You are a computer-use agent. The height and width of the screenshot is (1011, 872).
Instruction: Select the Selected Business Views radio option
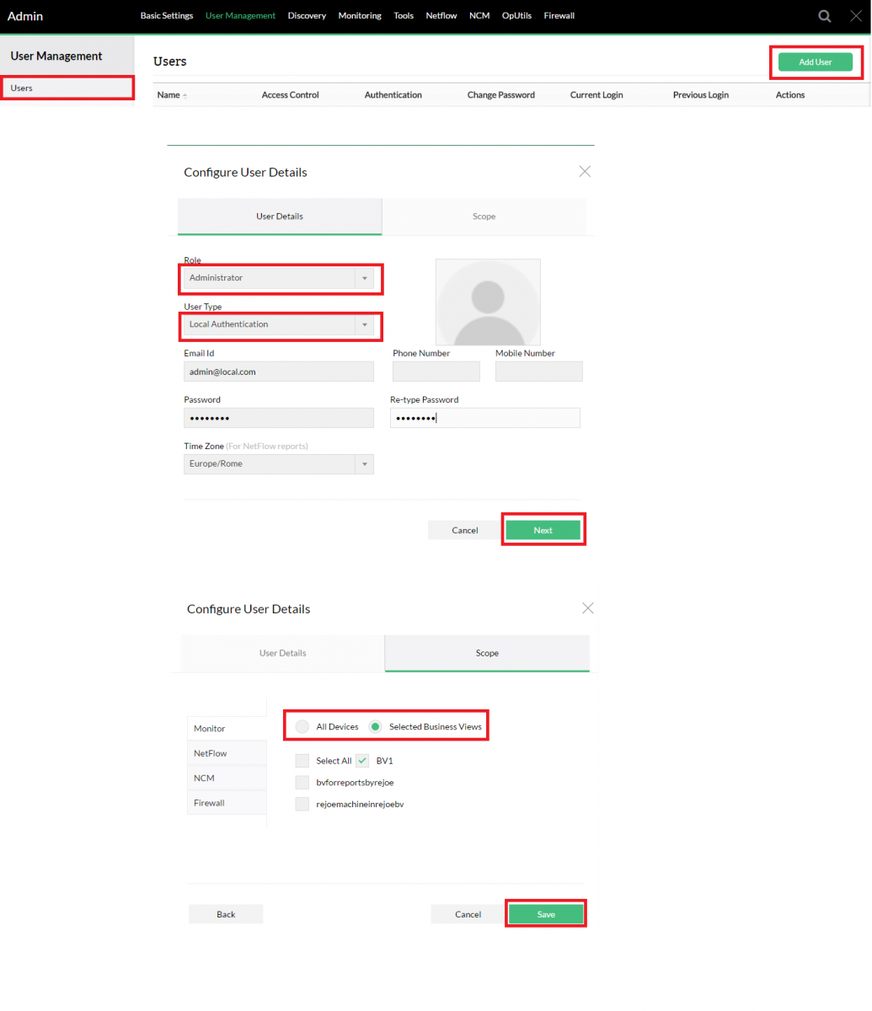click(x=376, y=727)
